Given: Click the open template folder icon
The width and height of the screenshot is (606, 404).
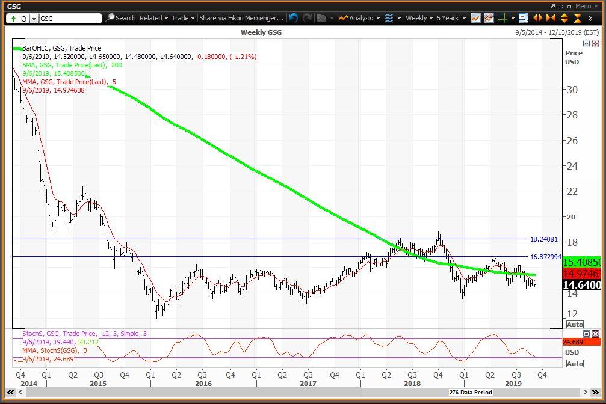Looking at the screenshot, I should [x=321, y=18].
